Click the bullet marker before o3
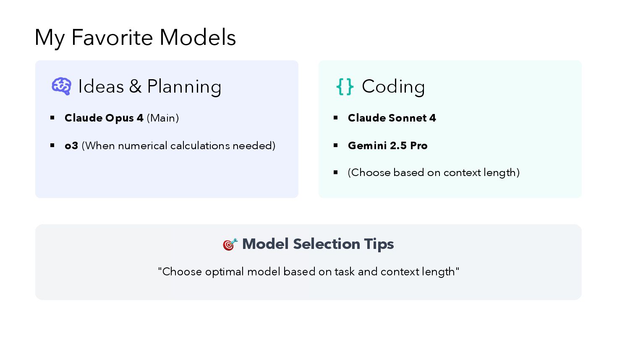The width and height of the screenshot is (617, 347). pyautogui.click(x=52, y=145)
